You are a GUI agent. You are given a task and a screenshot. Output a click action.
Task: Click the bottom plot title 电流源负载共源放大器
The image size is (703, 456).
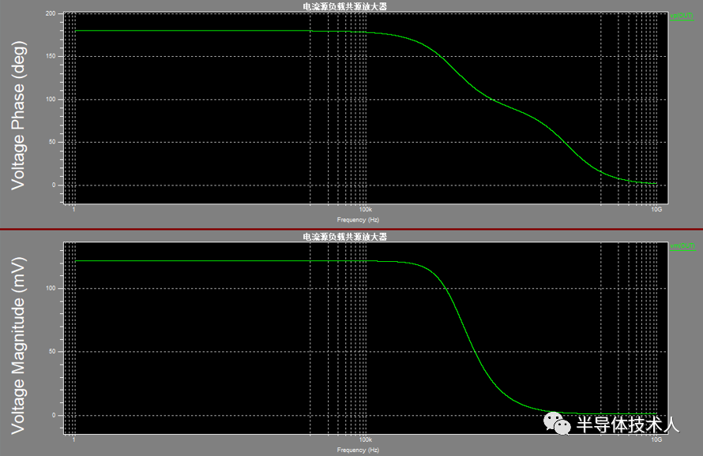point(344,237)
